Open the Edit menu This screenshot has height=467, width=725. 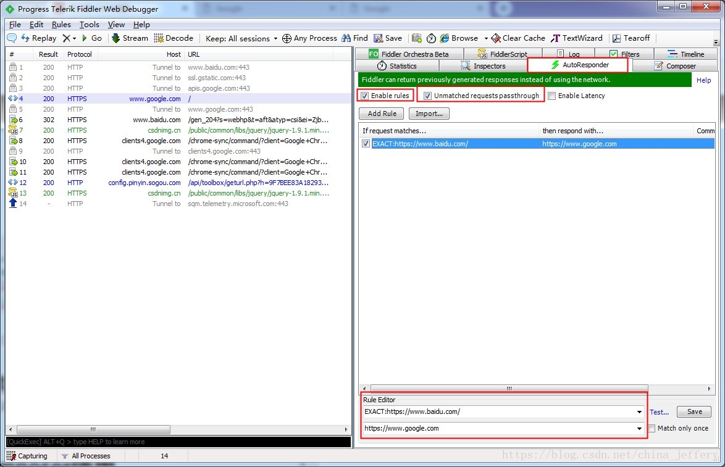point(36,25)
